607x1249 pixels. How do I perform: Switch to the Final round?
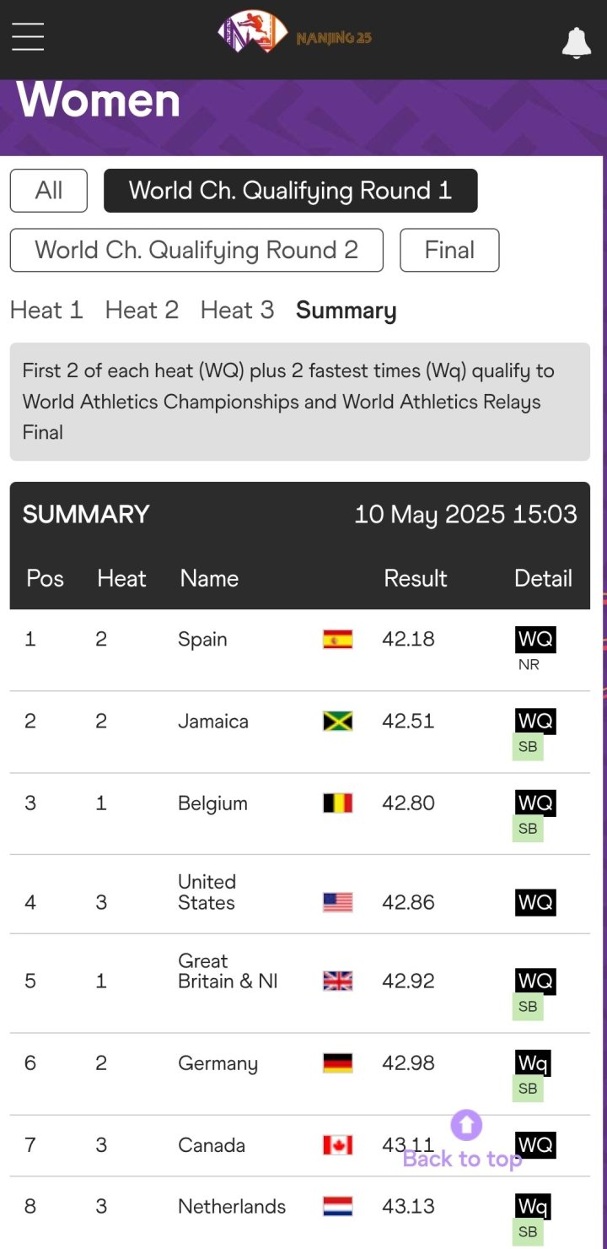point(449,250)
